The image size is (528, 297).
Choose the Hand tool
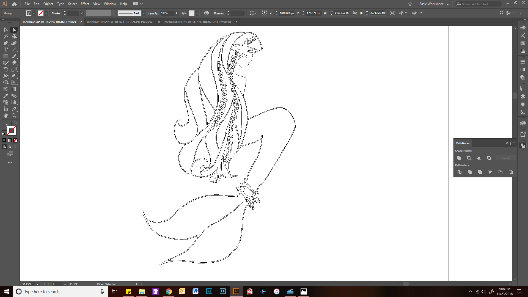click(5, 116)
